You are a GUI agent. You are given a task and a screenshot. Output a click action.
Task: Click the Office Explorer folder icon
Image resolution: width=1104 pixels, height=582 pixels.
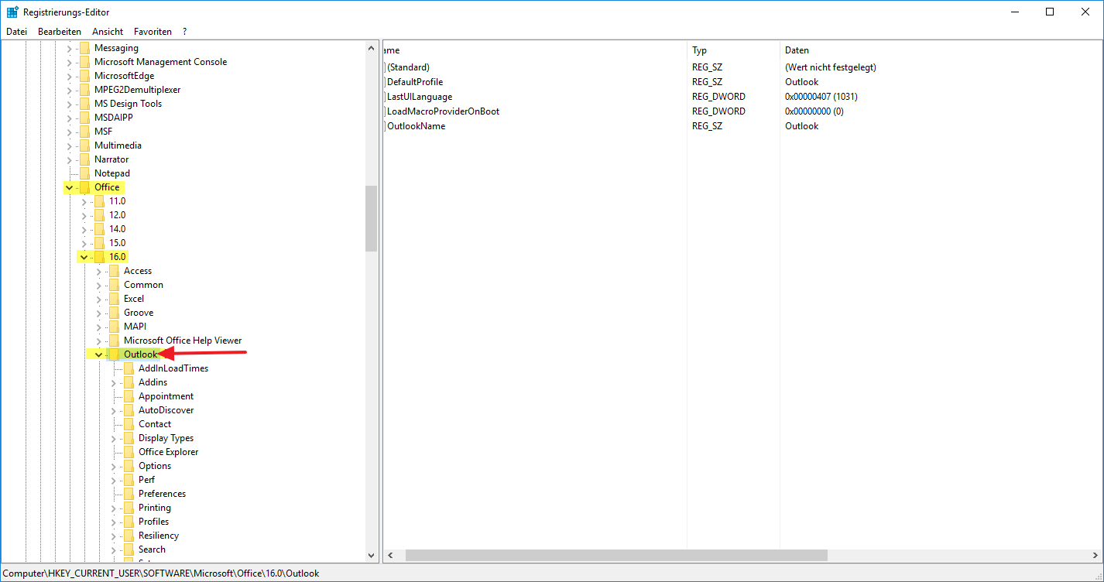pos(129,452)
